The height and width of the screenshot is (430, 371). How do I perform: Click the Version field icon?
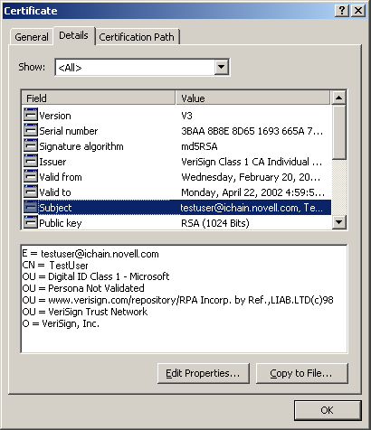click(x=31, y=116)
